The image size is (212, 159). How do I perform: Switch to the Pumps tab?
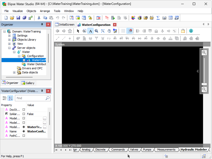(147, 150)
